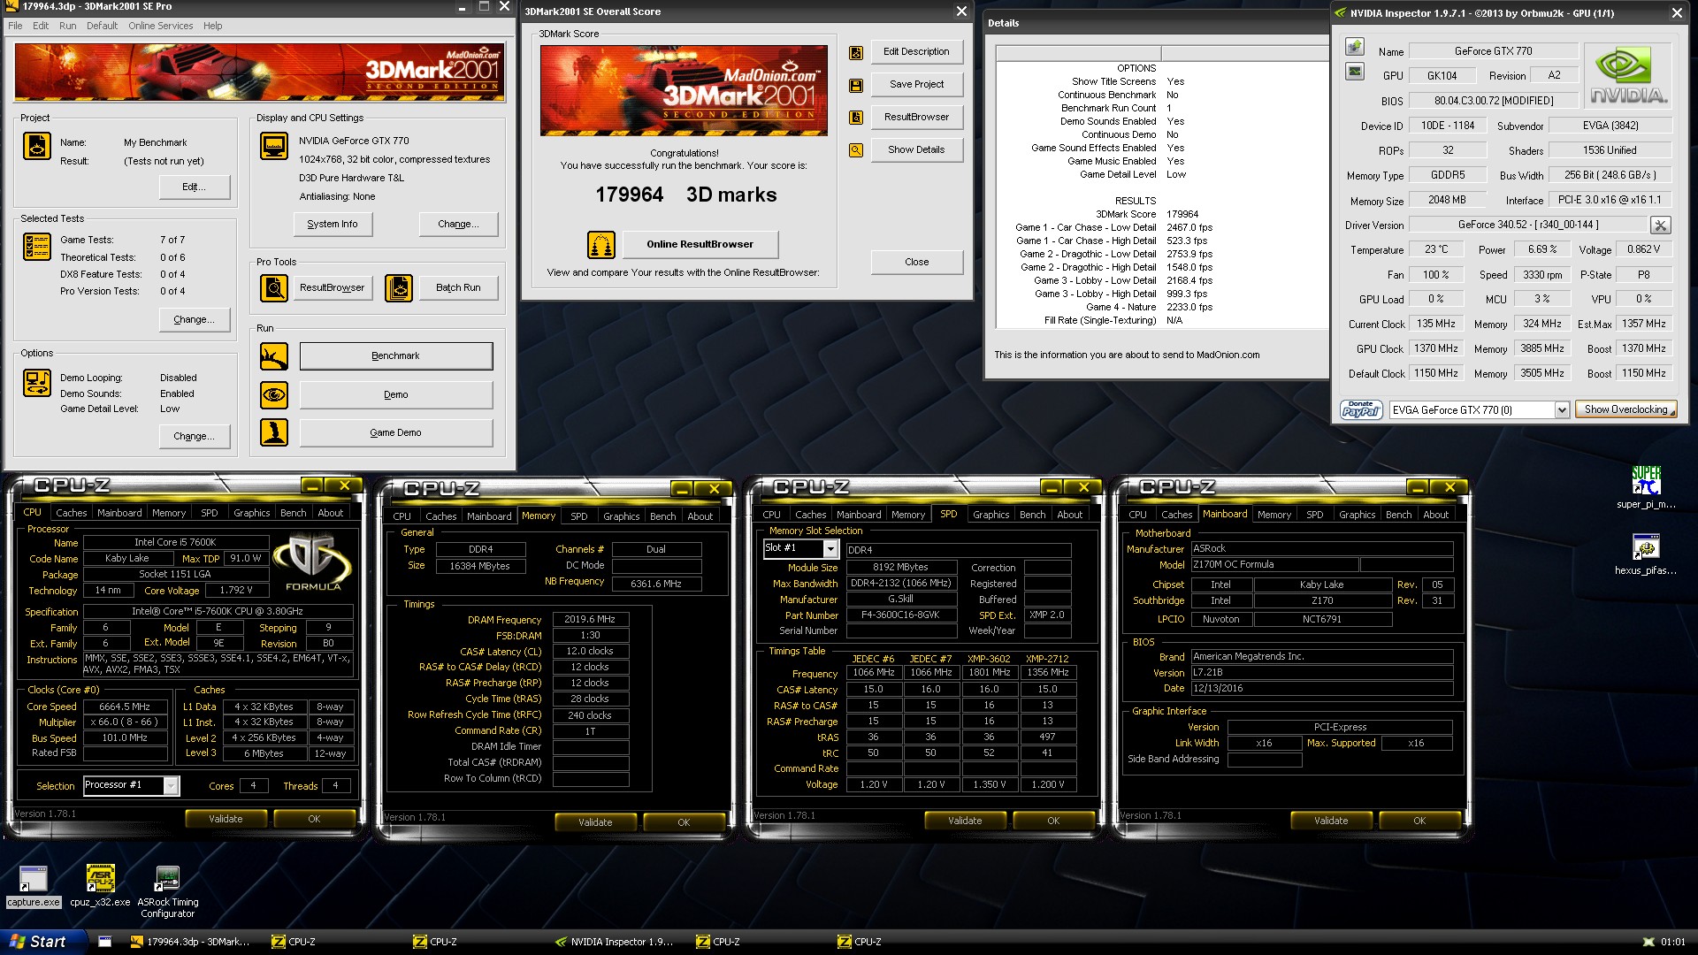Viewport: 1698px width, 955px height.
Task: Click the Z170M OC Formula model field
Action: [x=1273, y=565]
